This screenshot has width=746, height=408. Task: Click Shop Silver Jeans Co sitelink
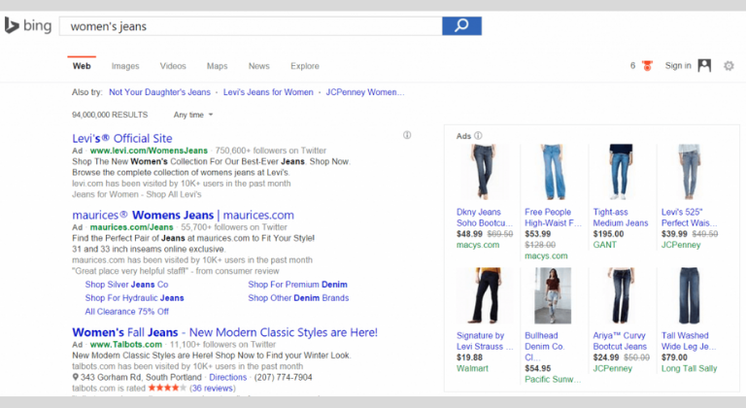click(126, 285)
